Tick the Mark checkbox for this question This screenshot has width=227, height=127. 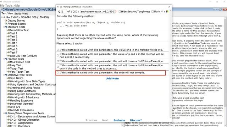point(153,12)
